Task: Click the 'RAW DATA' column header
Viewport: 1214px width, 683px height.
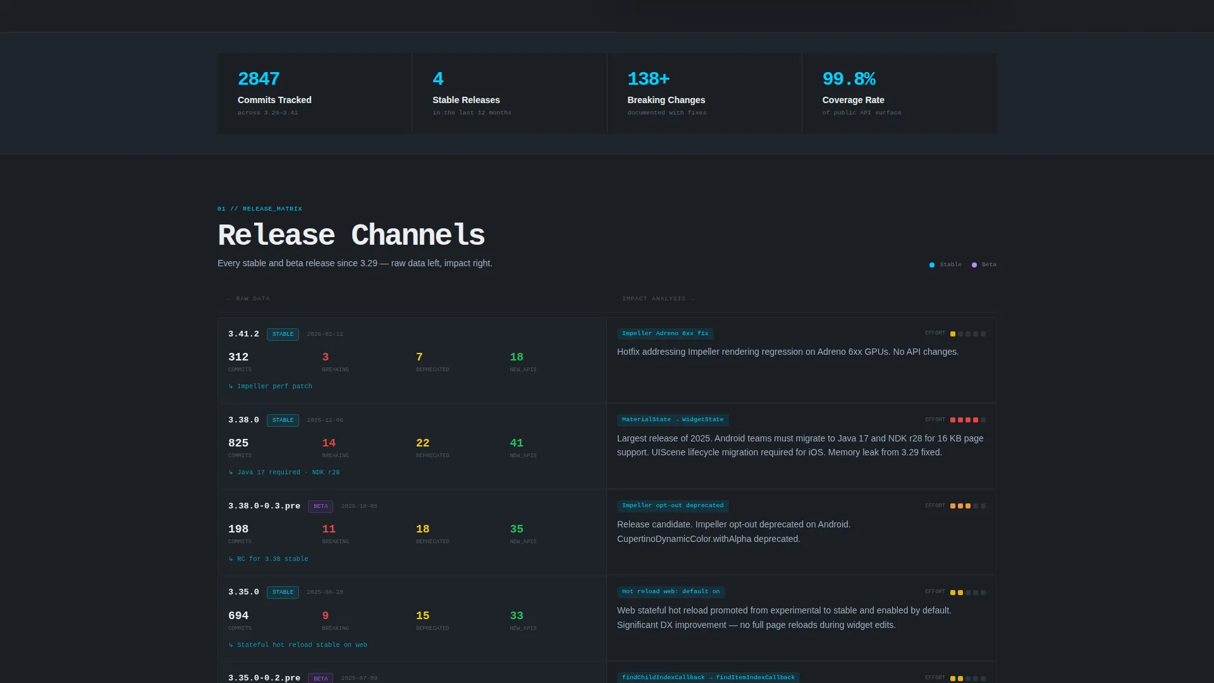Action: pos(248,299)
